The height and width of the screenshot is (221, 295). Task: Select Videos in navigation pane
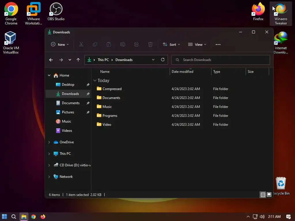[68, 131]
